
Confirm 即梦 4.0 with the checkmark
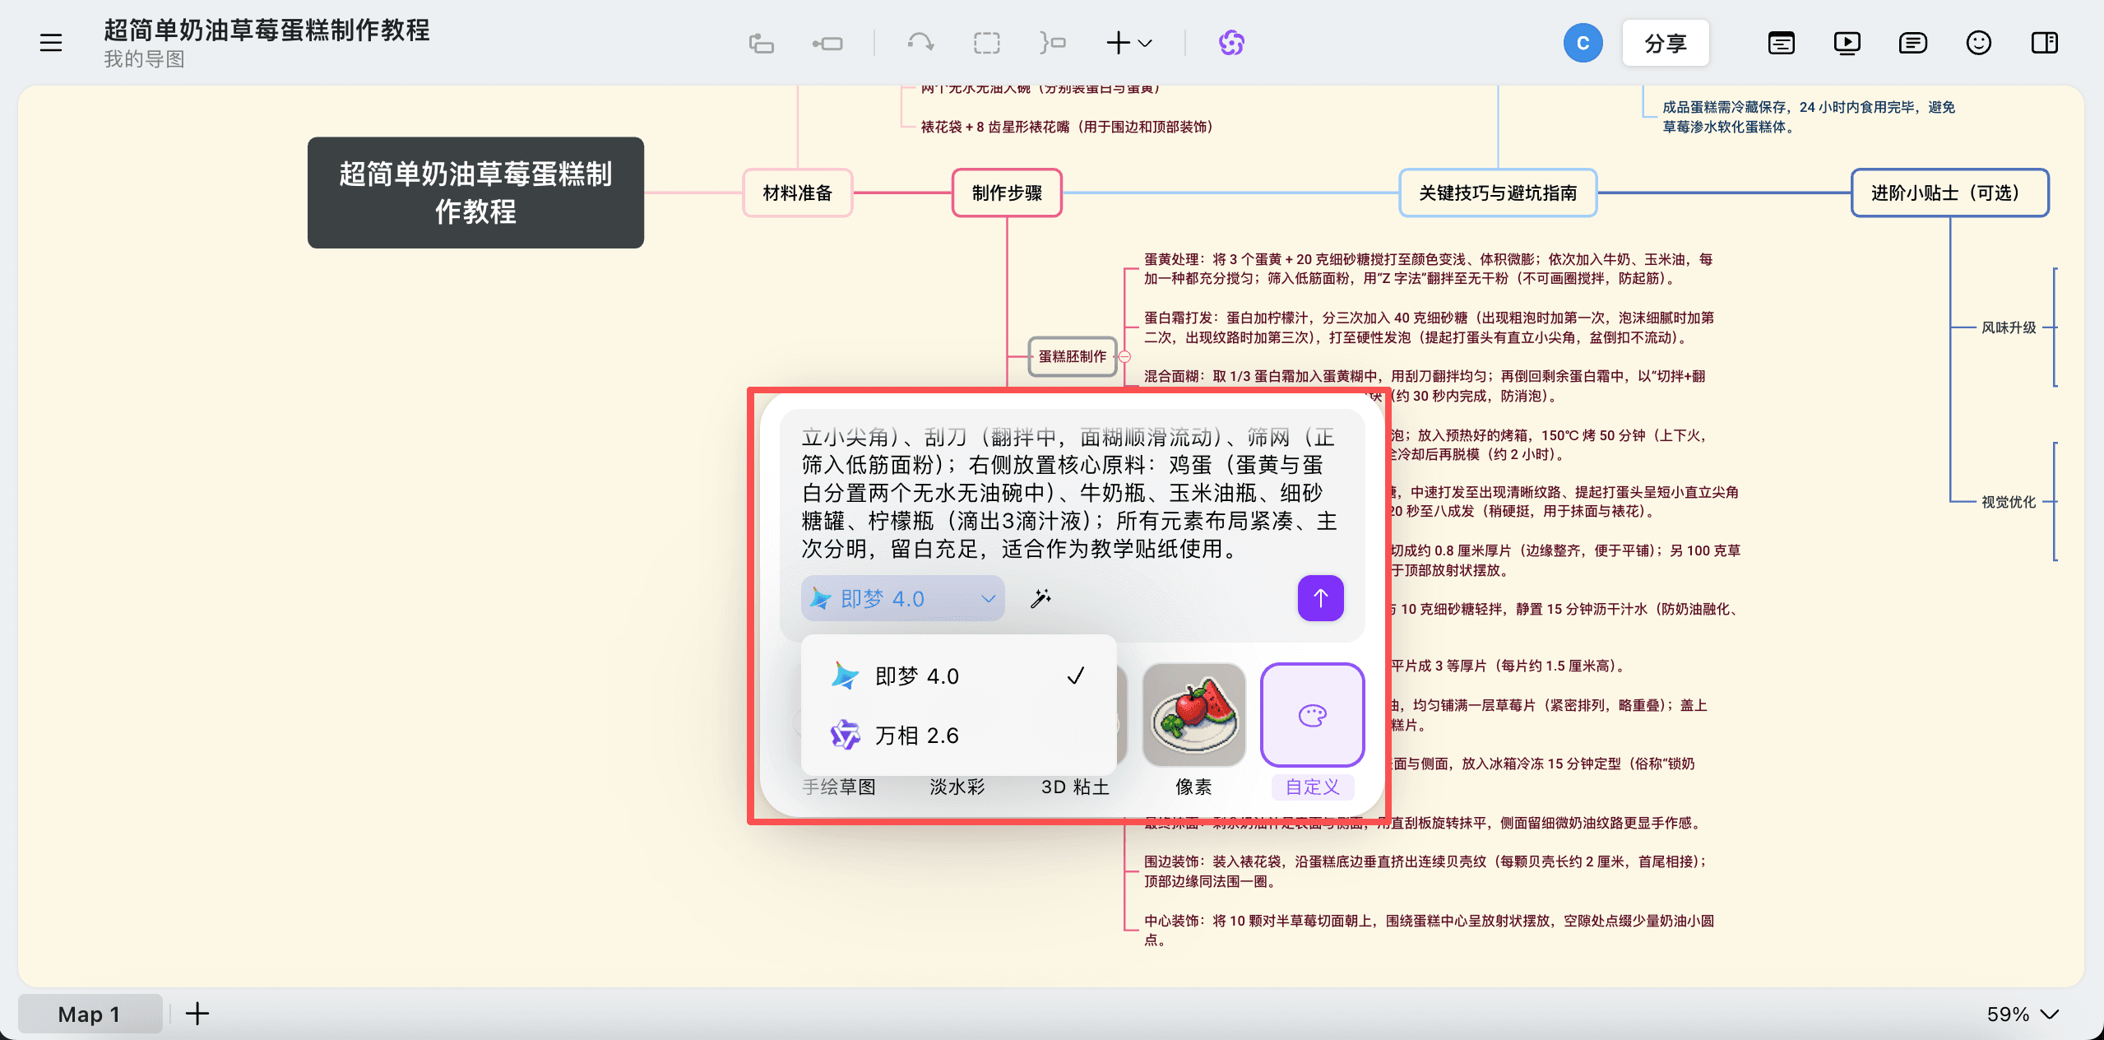tap(1075, 676)
